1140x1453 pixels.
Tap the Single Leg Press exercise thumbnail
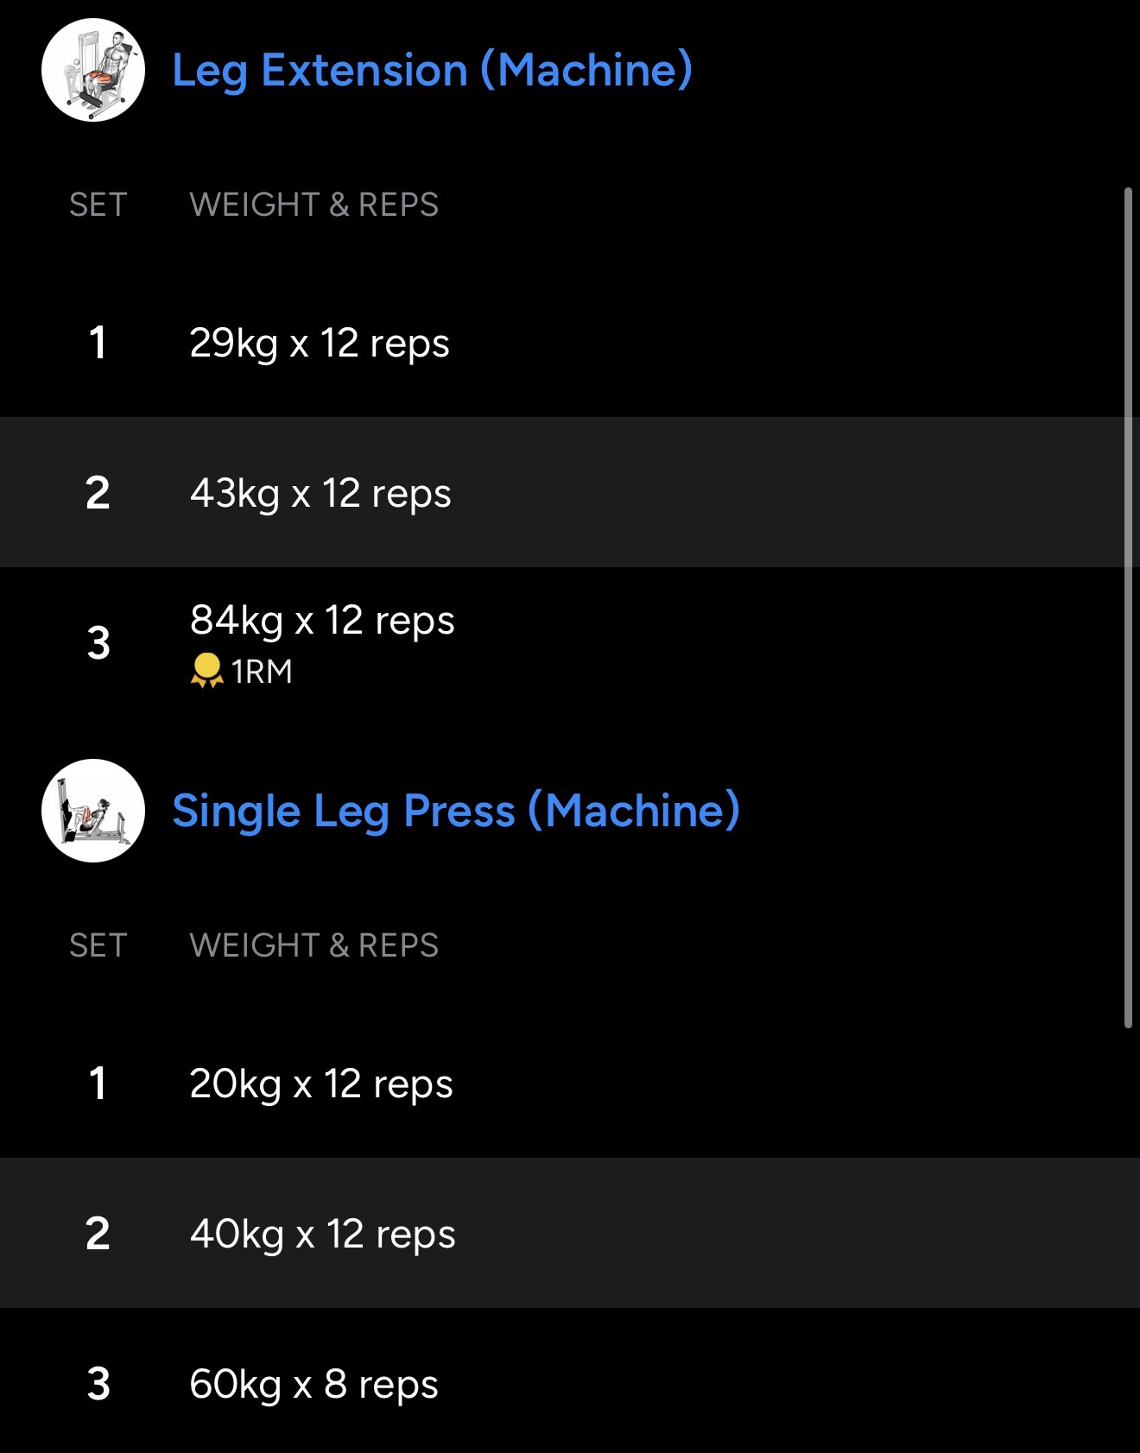click(x=93, y=811)
